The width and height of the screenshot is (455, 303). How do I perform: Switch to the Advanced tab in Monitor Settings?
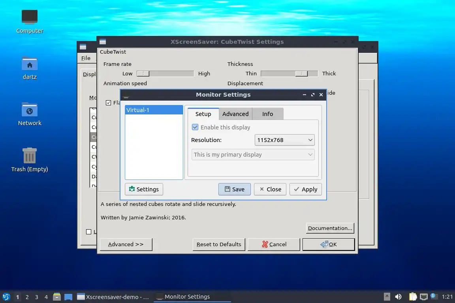point(235,114)
